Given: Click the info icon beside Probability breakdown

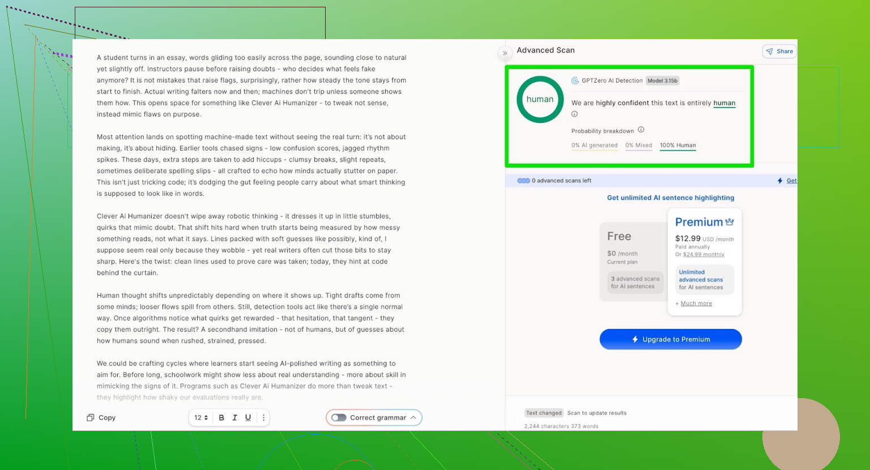Looking at the screenshot, I should [x=641, y=130].
